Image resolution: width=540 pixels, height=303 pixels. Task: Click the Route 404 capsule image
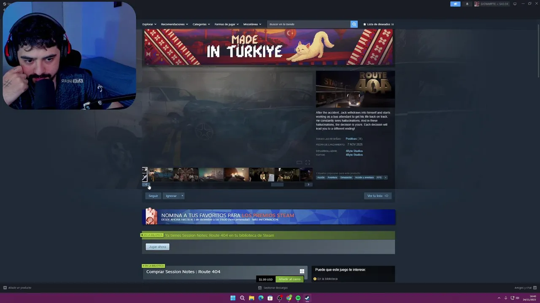click(x=355, y=89)
